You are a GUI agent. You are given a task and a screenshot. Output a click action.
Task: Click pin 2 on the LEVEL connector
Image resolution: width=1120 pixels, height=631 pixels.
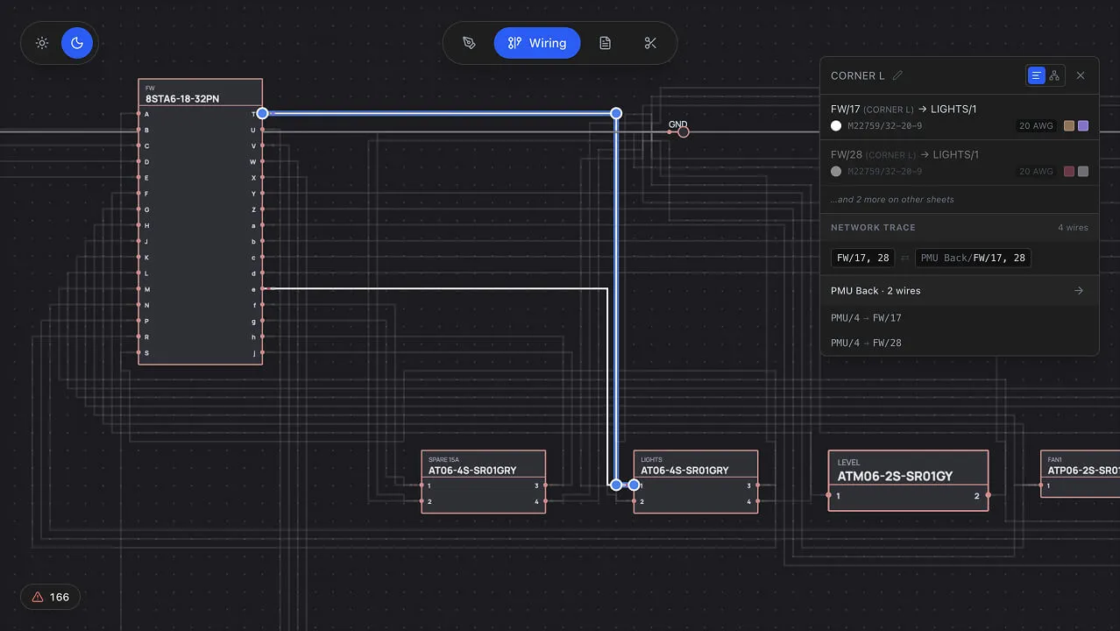click(987, 496)
